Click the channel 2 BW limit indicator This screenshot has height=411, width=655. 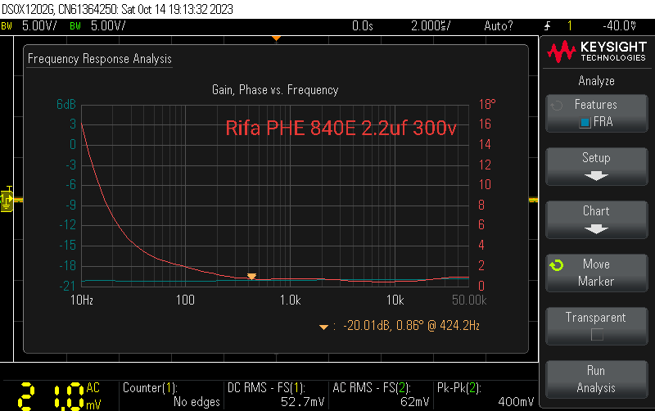(x=75, y=26)
